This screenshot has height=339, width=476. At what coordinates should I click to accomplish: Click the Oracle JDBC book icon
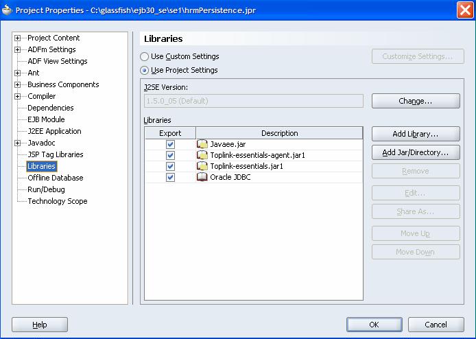coord(202,177)
